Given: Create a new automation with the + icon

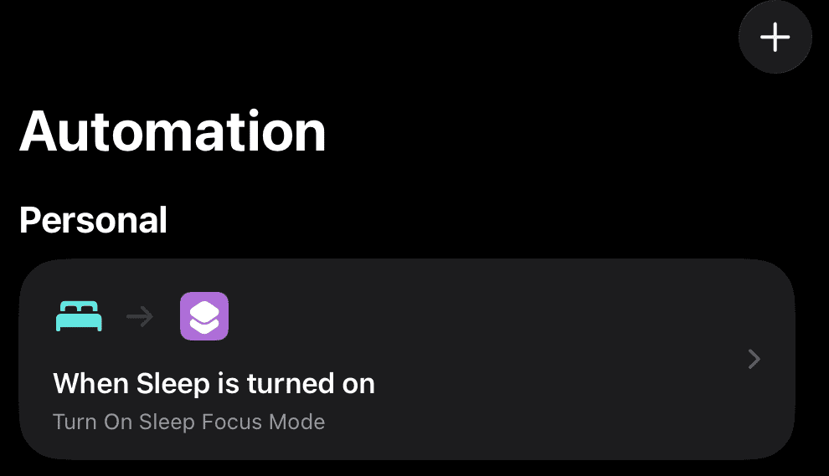Looking at the screenshot, I should point(775,37).
